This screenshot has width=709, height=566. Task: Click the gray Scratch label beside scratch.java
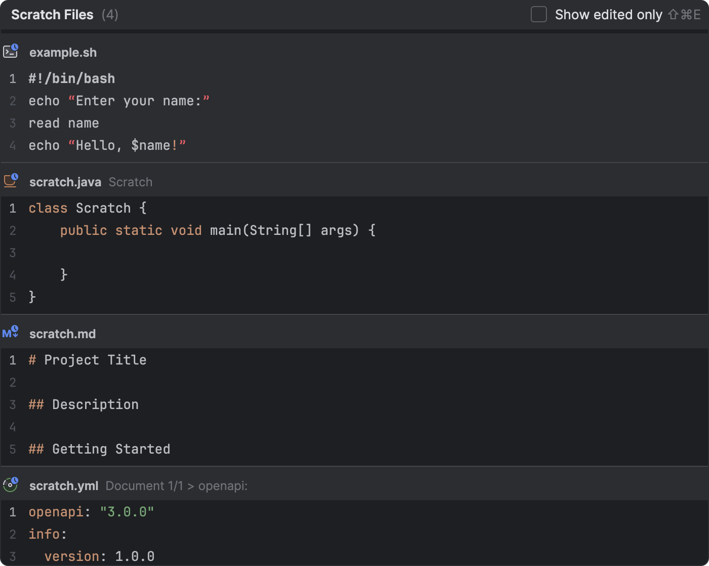[130, 181]
